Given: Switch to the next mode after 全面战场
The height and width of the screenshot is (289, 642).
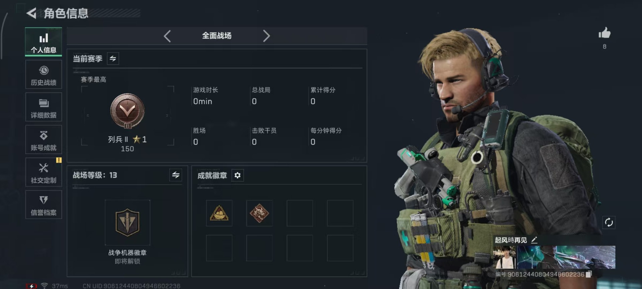Looking at the screenshot, I should (266, 36).
